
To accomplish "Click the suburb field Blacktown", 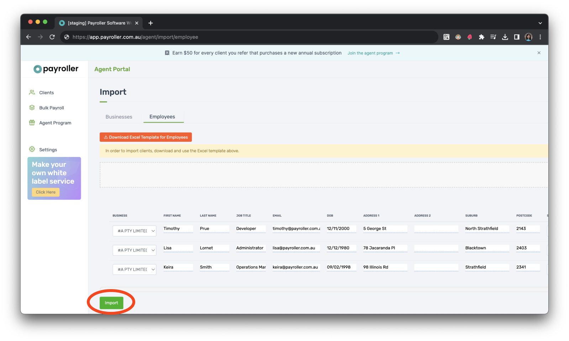I will pos(487,248).
